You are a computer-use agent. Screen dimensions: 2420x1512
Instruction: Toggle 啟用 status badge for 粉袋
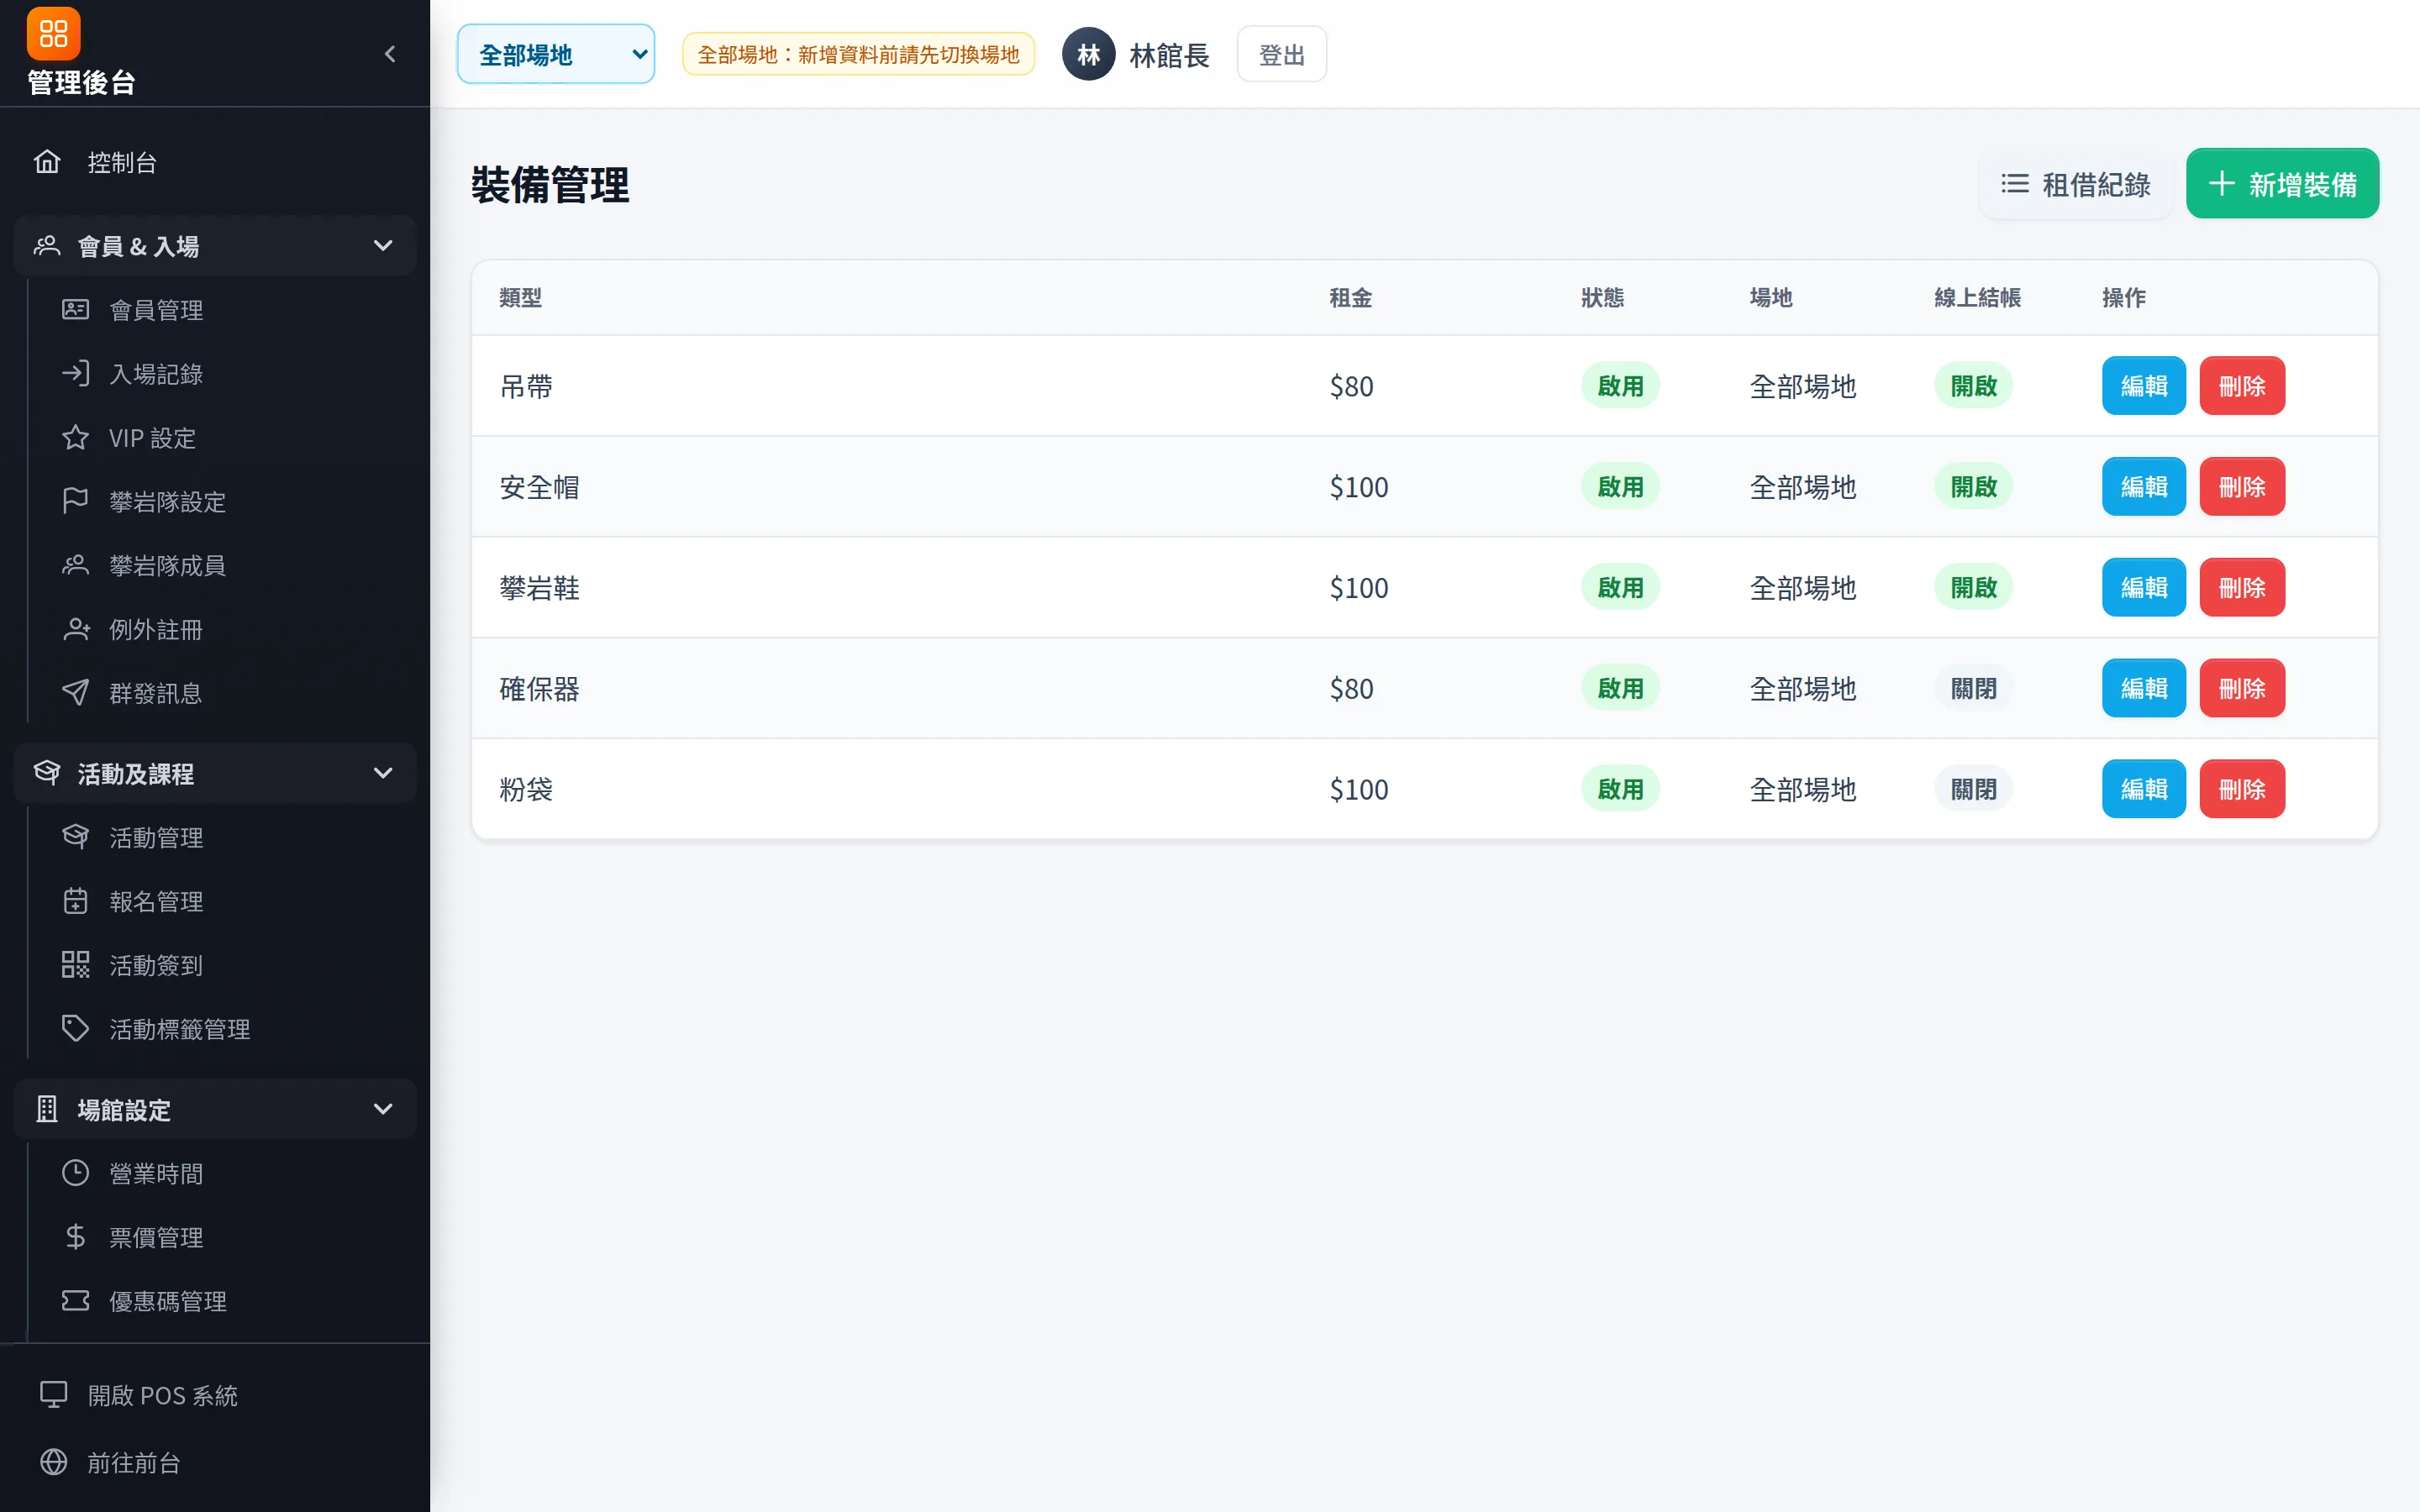(1620, 789)
